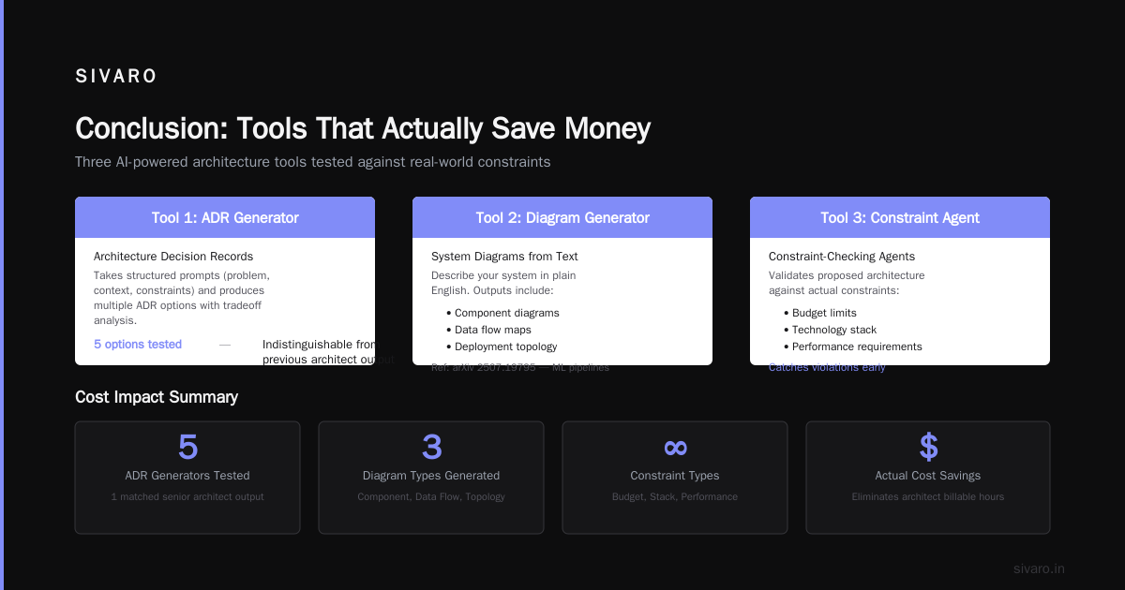The width and height of the screenshot is (1125, 590).
Task: Click the 'Cost Impact Summary' section heading
Action: [x=157, y=397]
